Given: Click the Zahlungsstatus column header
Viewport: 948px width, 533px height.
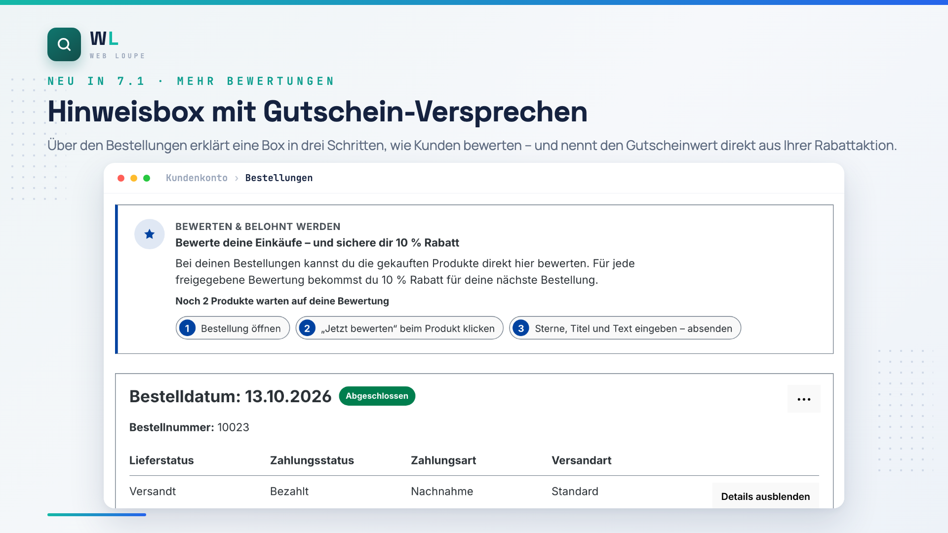Looking at the screenshot, I should (x=312, y=460).
